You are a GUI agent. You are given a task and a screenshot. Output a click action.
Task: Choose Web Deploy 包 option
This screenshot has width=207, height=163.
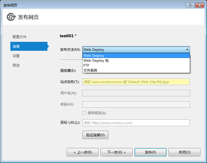[x=136, y=61]
